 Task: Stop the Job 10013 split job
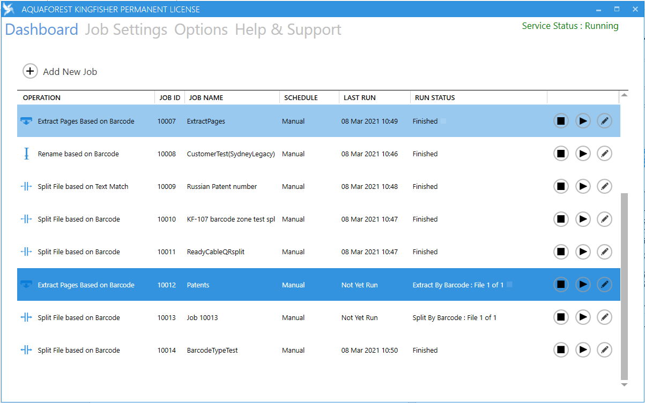[x=561, y=317]
